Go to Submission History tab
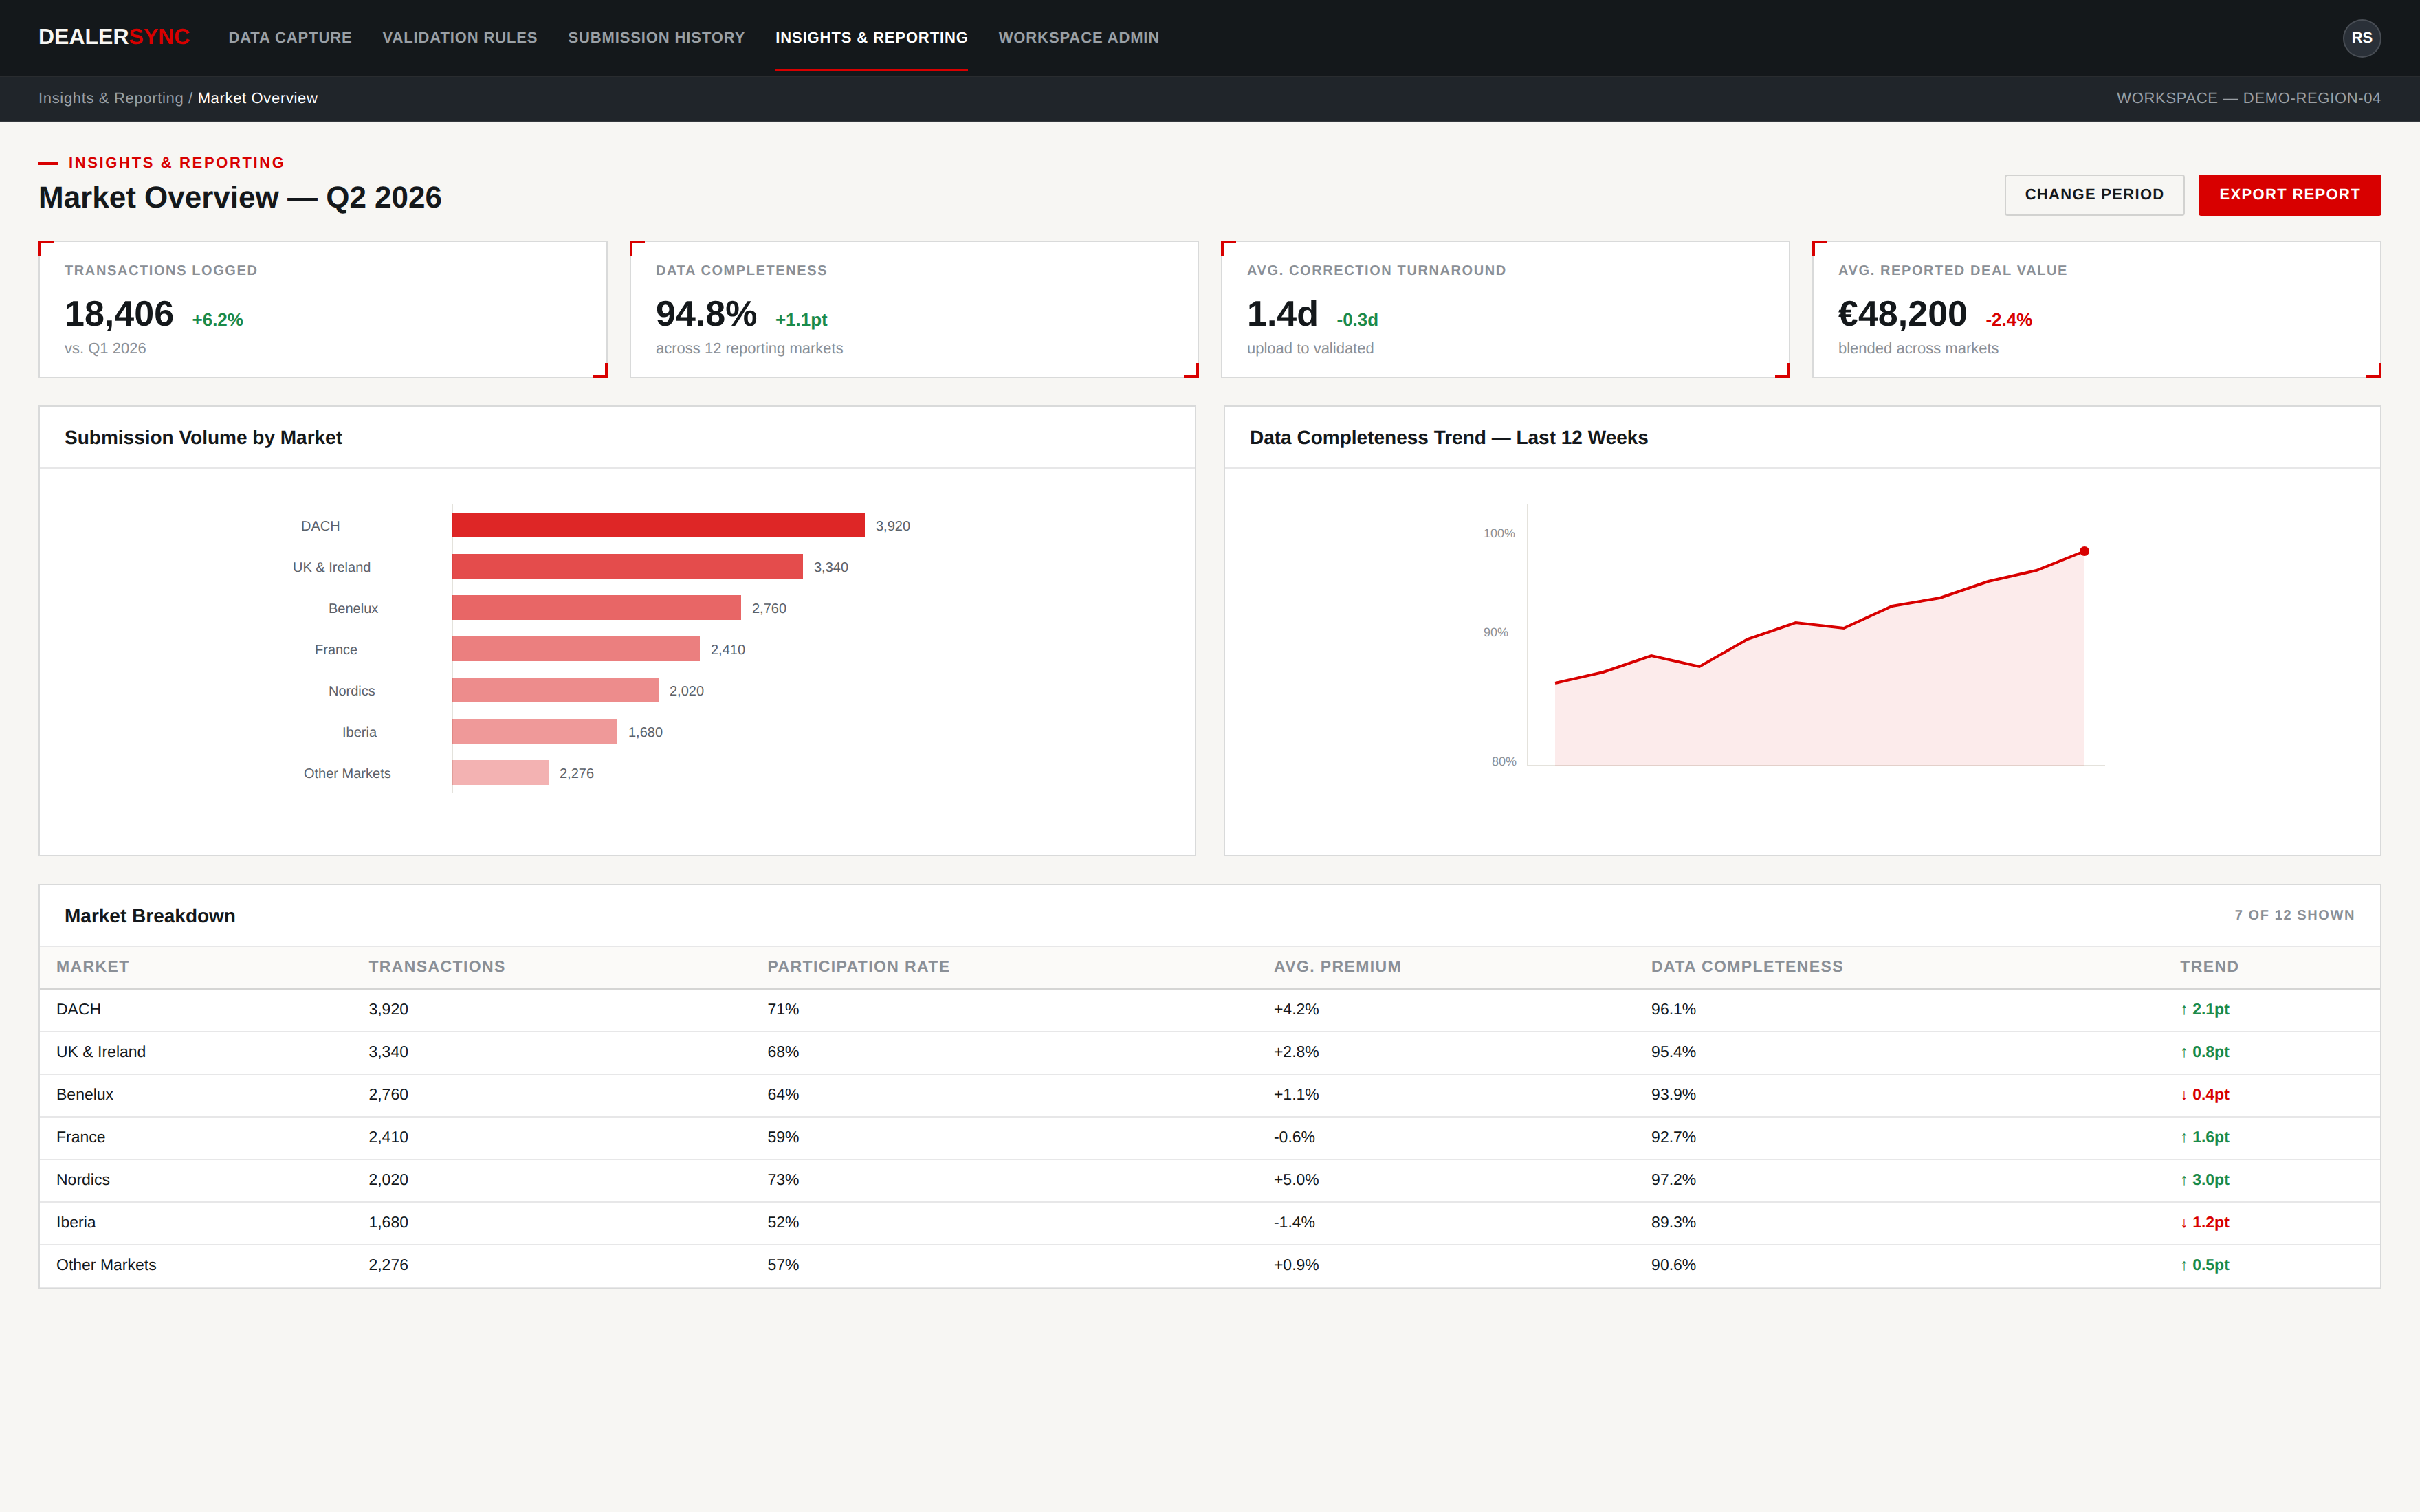This screenshot has width=2420, height=1512. [656, 37]
